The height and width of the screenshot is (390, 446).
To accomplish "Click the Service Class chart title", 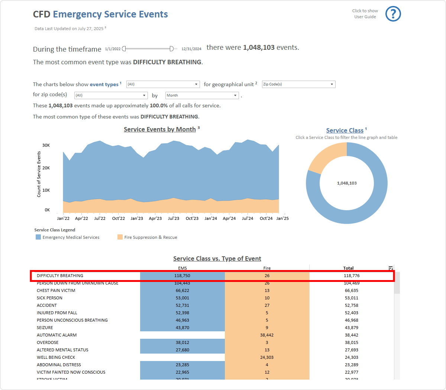I will click(345, 130).
